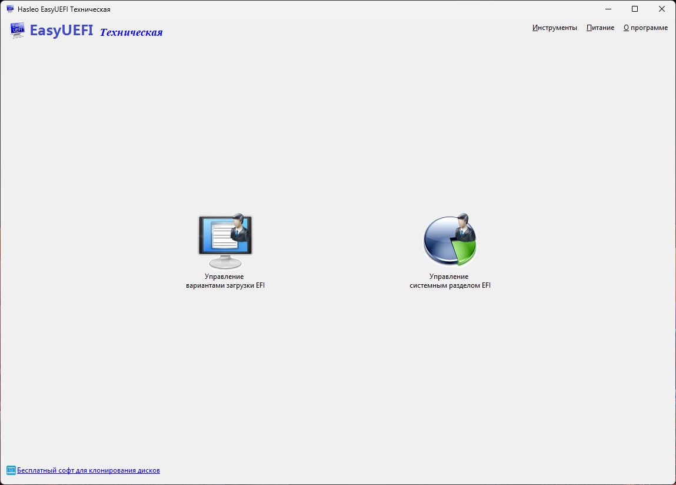Open EFI boot options management icon
This screenshot has height=485, width=676.
pos(225,241)
